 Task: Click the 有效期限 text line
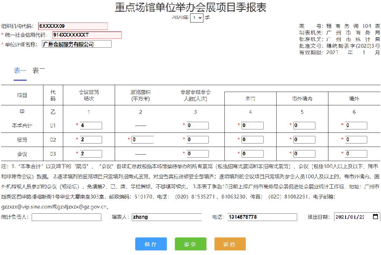point(339,52)
